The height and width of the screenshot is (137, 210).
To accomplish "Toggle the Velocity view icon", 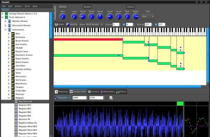I will click(x=68, y=24).
